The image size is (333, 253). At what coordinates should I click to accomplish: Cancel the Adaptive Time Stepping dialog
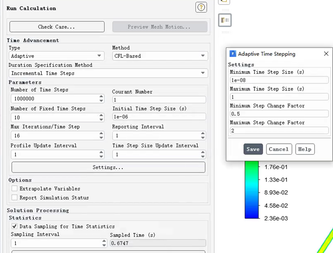coord(279,149)
